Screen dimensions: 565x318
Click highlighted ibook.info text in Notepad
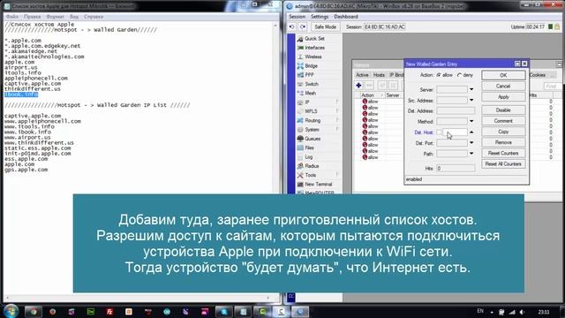[x=21, y=95]
